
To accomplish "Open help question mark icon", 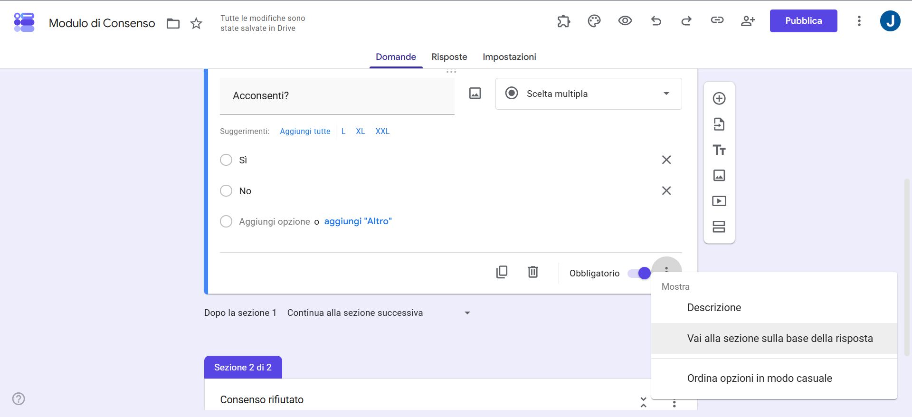I will pos(19,398).
